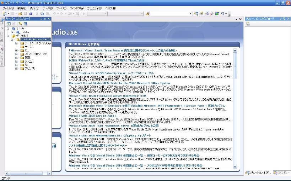Open the SendKeys .NET Framework 1.1 update link
This screenshot has height=181, width=291.
click(x=147, y=106)
